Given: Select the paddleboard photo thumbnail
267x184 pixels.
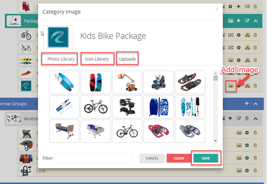Looking at the screenshot, I should (x=64, y=82).
